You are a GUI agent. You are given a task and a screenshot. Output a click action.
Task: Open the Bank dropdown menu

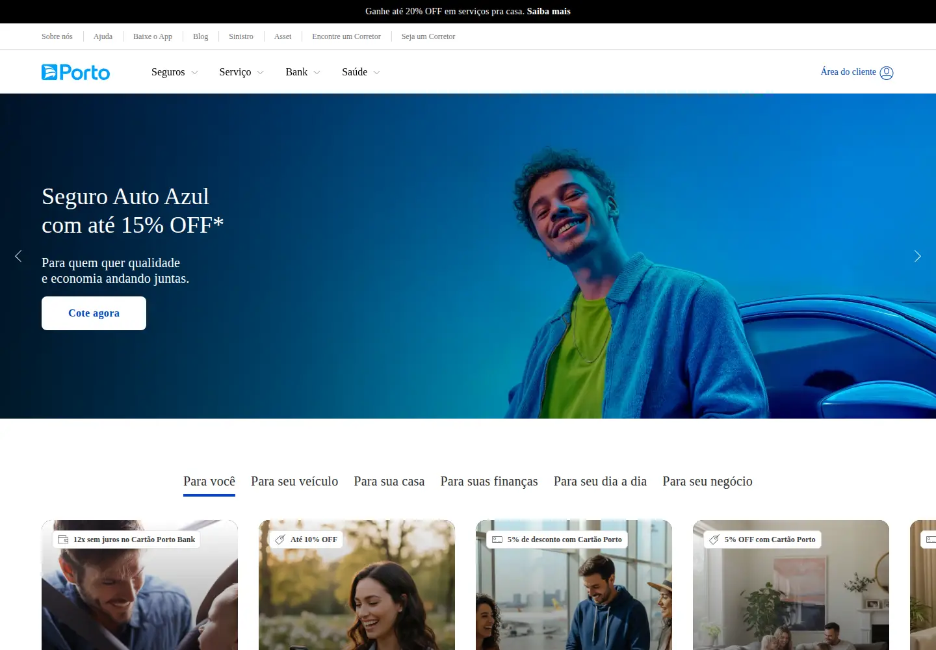(303, 72)
